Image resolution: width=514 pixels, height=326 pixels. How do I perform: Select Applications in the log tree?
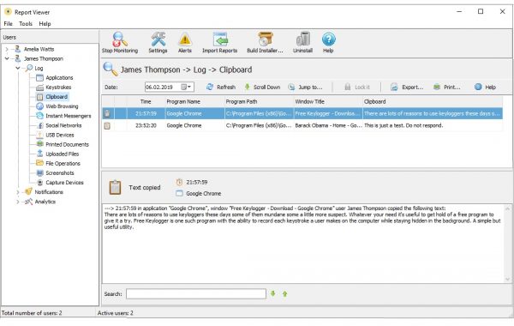tap(59, 78)
